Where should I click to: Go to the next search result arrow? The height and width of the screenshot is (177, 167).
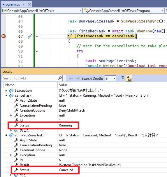click(78, 78)
